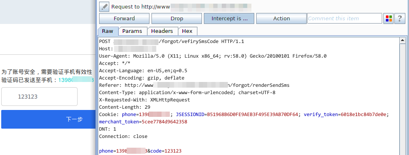Click the Referer header line

point(194,85)
